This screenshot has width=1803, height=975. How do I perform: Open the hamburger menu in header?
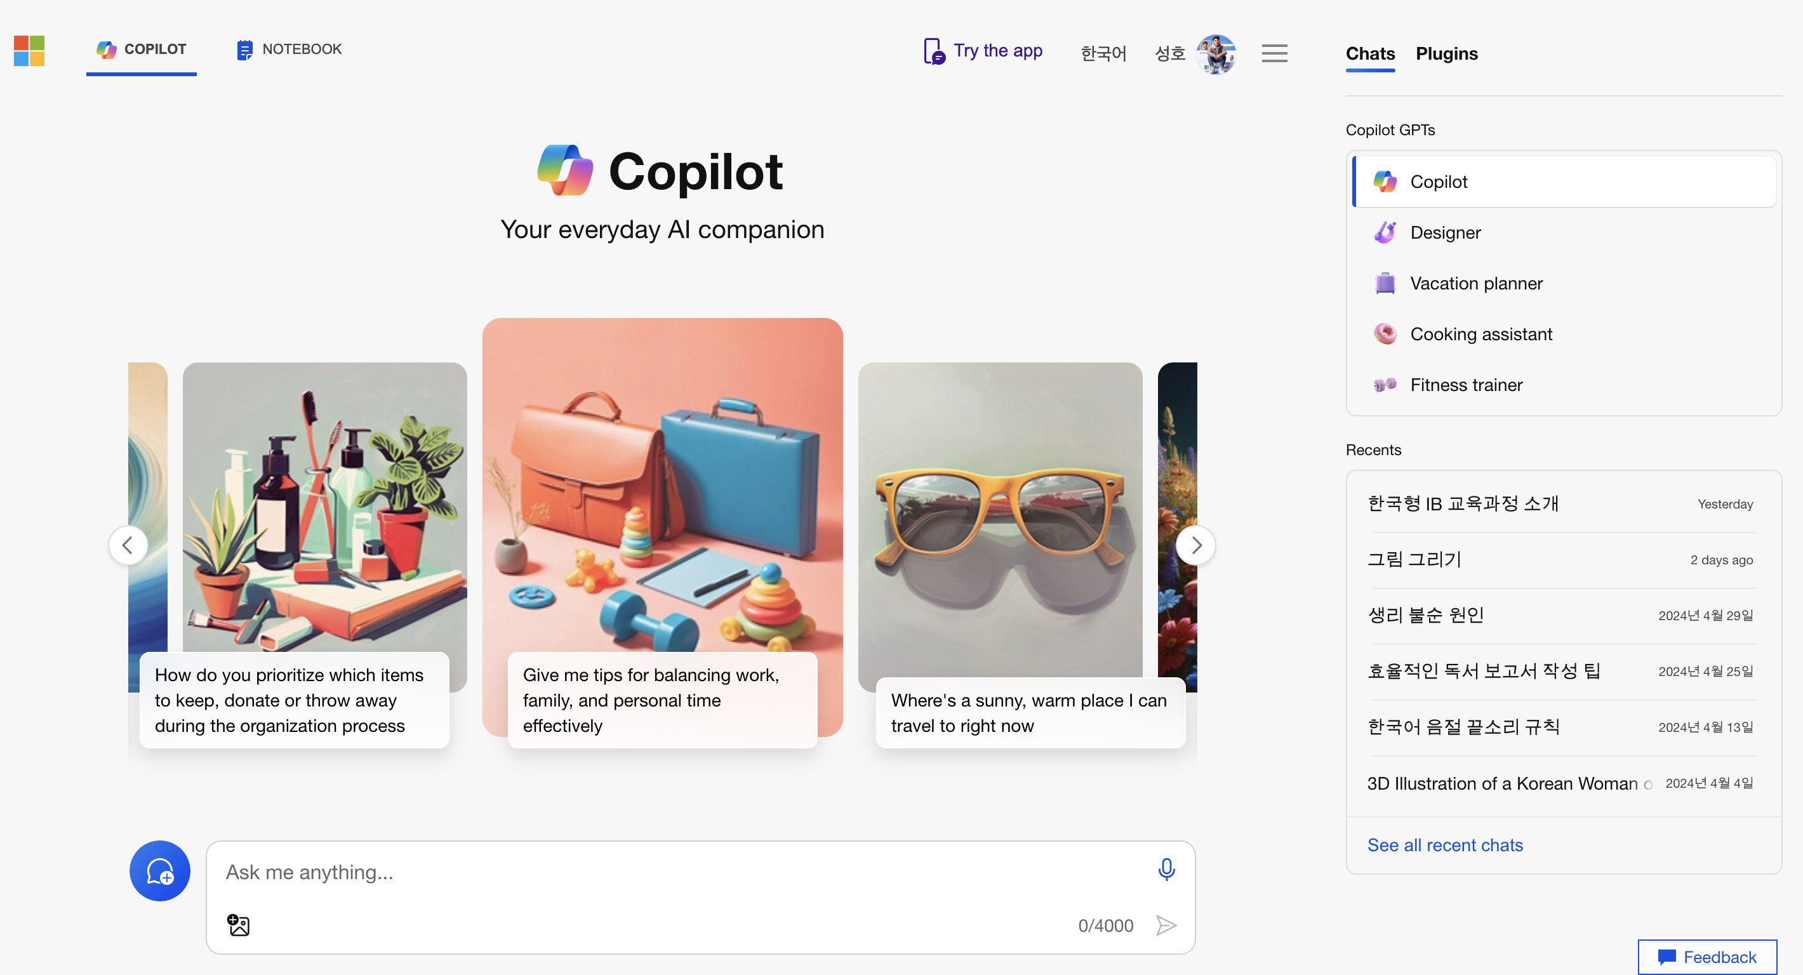(1274, 53)
